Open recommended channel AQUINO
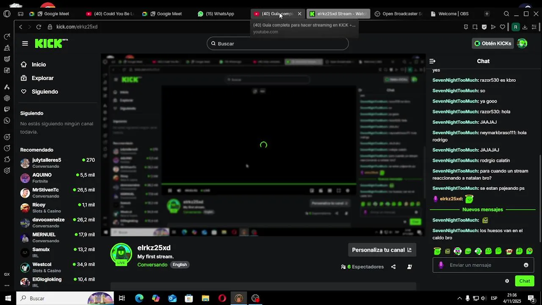 point(58,178)
